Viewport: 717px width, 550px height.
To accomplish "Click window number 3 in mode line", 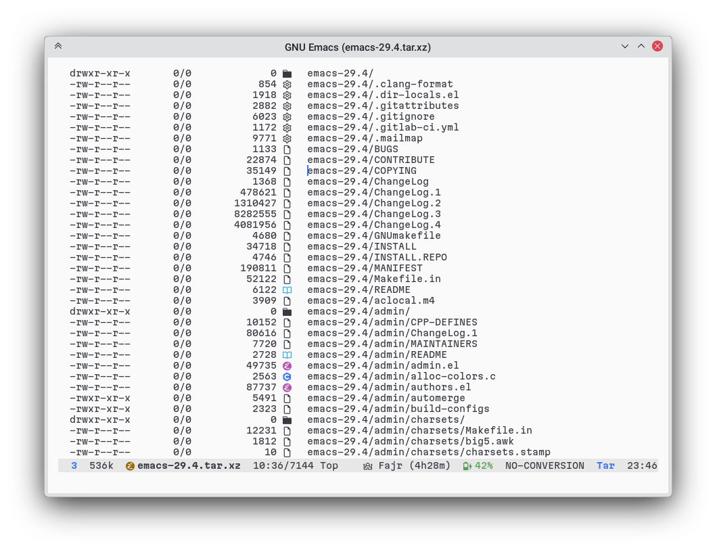I will [74, 466].
